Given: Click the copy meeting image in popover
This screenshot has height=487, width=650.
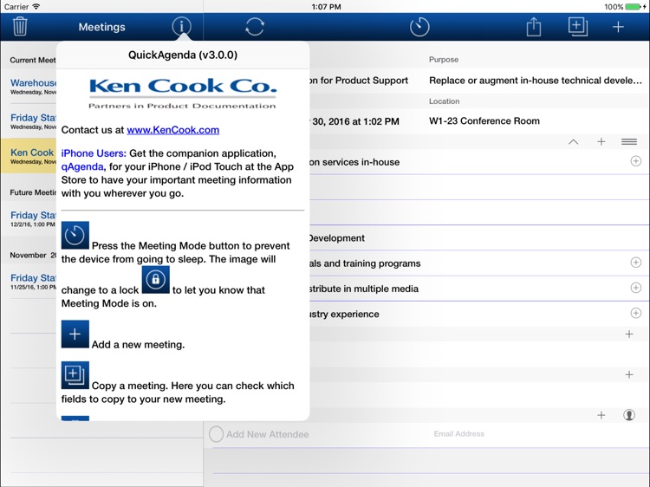Looking at the screenshot, I should point(75,375).
